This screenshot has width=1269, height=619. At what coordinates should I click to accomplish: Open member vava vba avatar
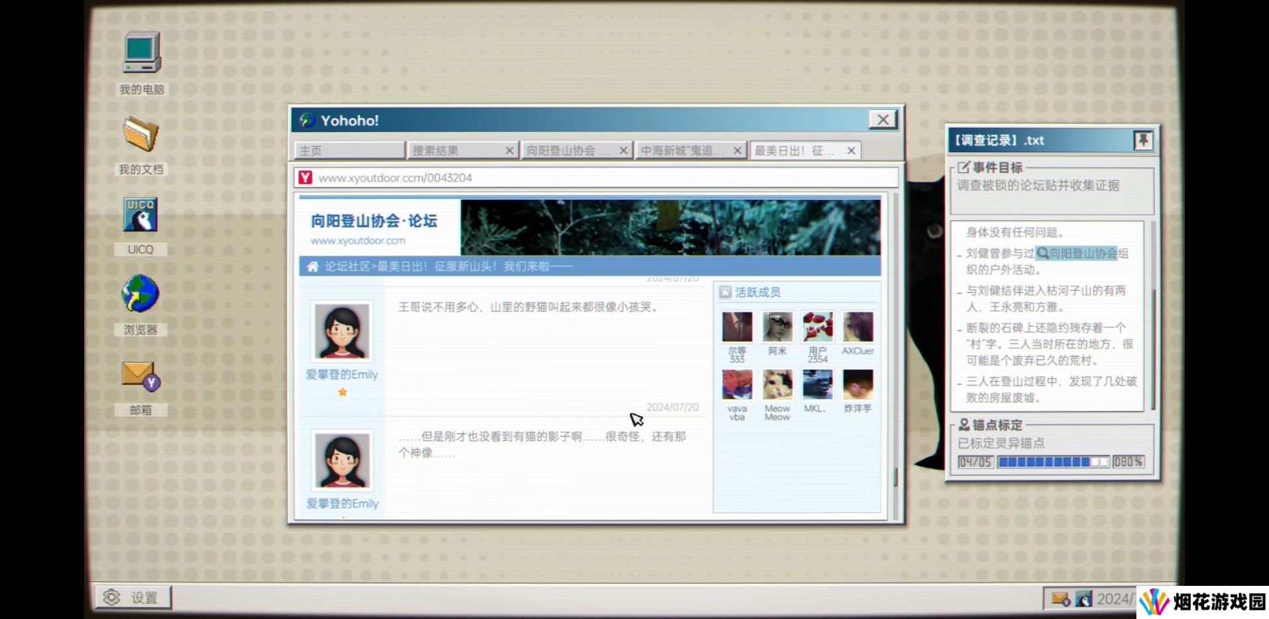(x=737, y=385)
